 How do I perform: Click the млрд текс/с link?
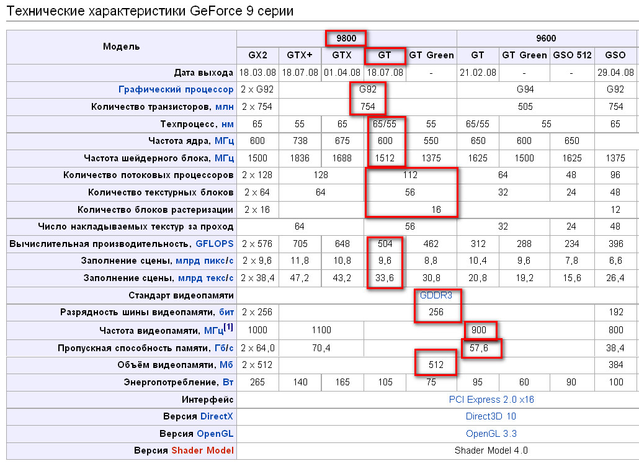point(206,278)
